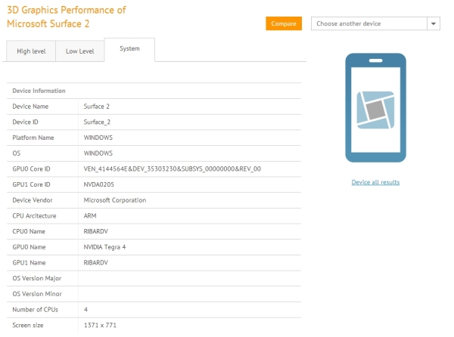Click the blue tablet device icon

tap(375, 107)
